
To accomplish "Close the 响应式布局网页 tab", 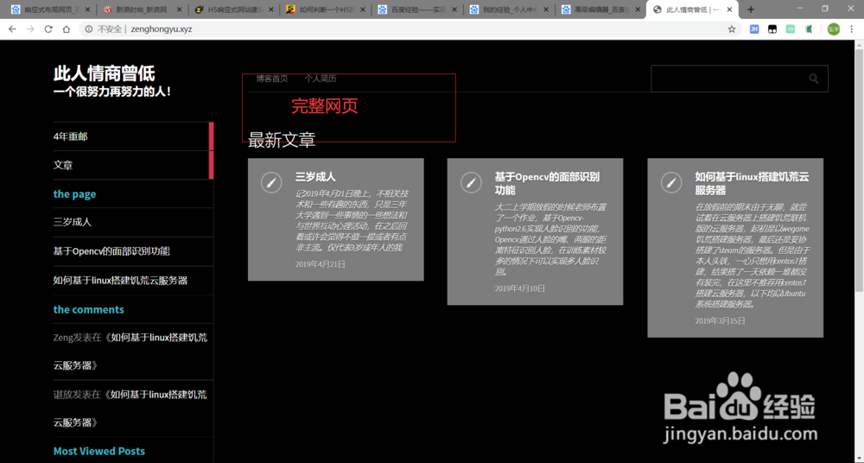I will point(87,10).
